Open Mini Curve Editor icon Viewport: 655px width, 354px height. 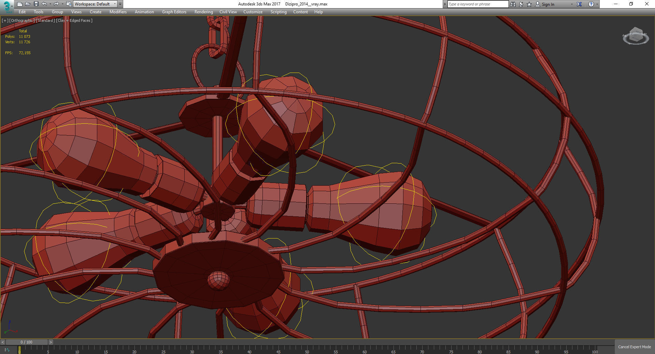point(7,350)
